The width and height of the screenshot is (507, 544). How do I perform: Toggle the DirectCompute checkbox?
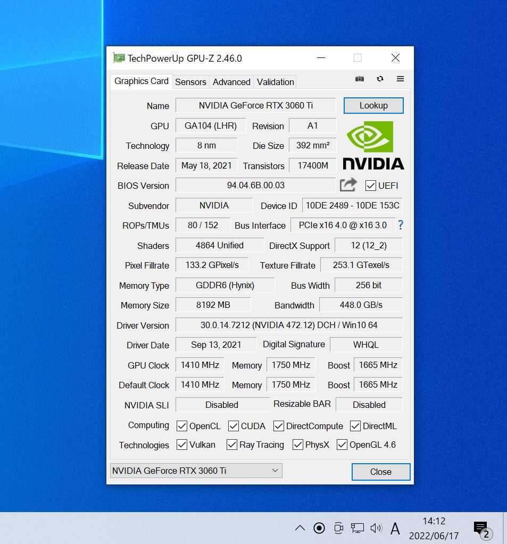(279, 426)
